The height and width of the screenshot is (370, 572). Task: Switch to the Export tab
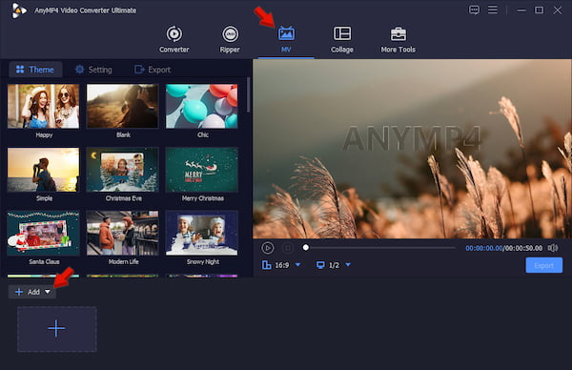click(x=153, y=70)
